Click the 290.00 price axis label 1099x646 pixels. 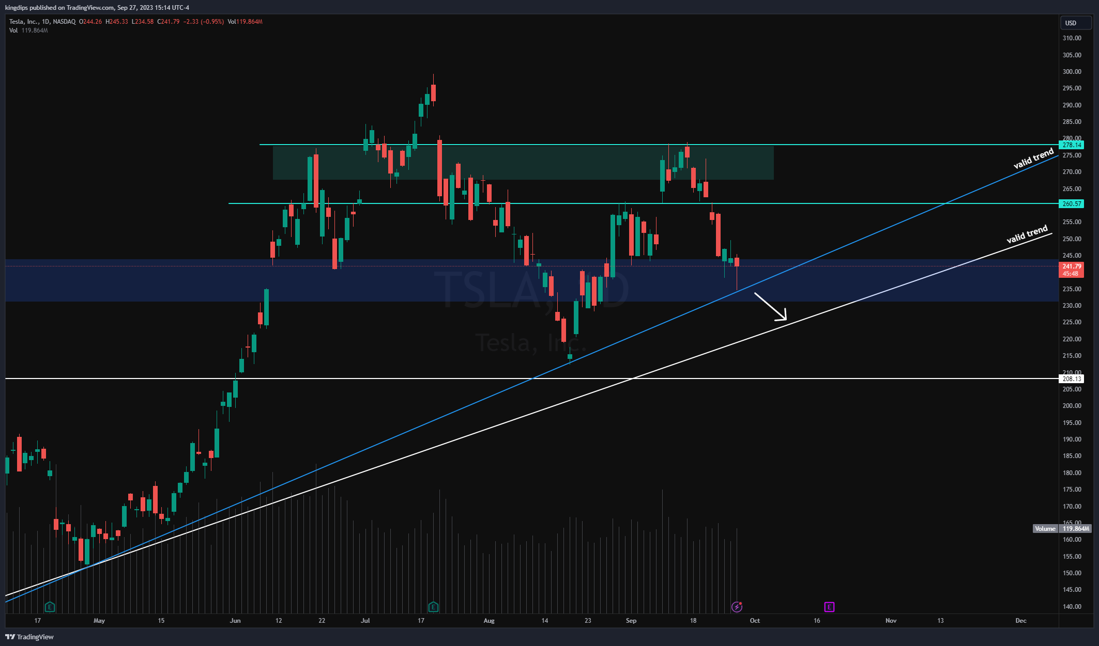[x=1072, y=105]
